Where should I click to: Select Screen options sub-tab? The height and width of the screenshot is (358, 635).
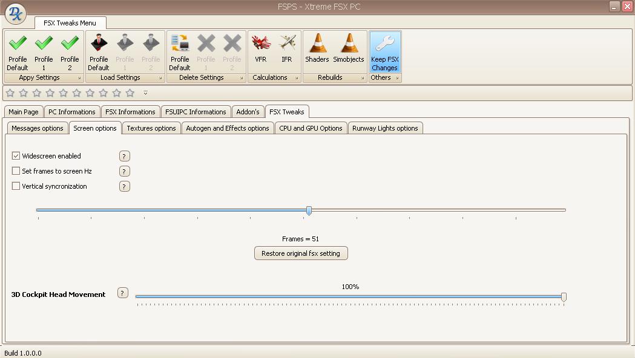pyautogui.click(x=95, y=128)
